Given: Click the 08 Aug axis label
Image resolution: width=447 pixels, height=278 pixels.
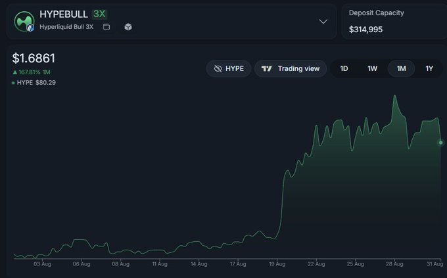Looking at the screenshot, I should tap(120, 264).
